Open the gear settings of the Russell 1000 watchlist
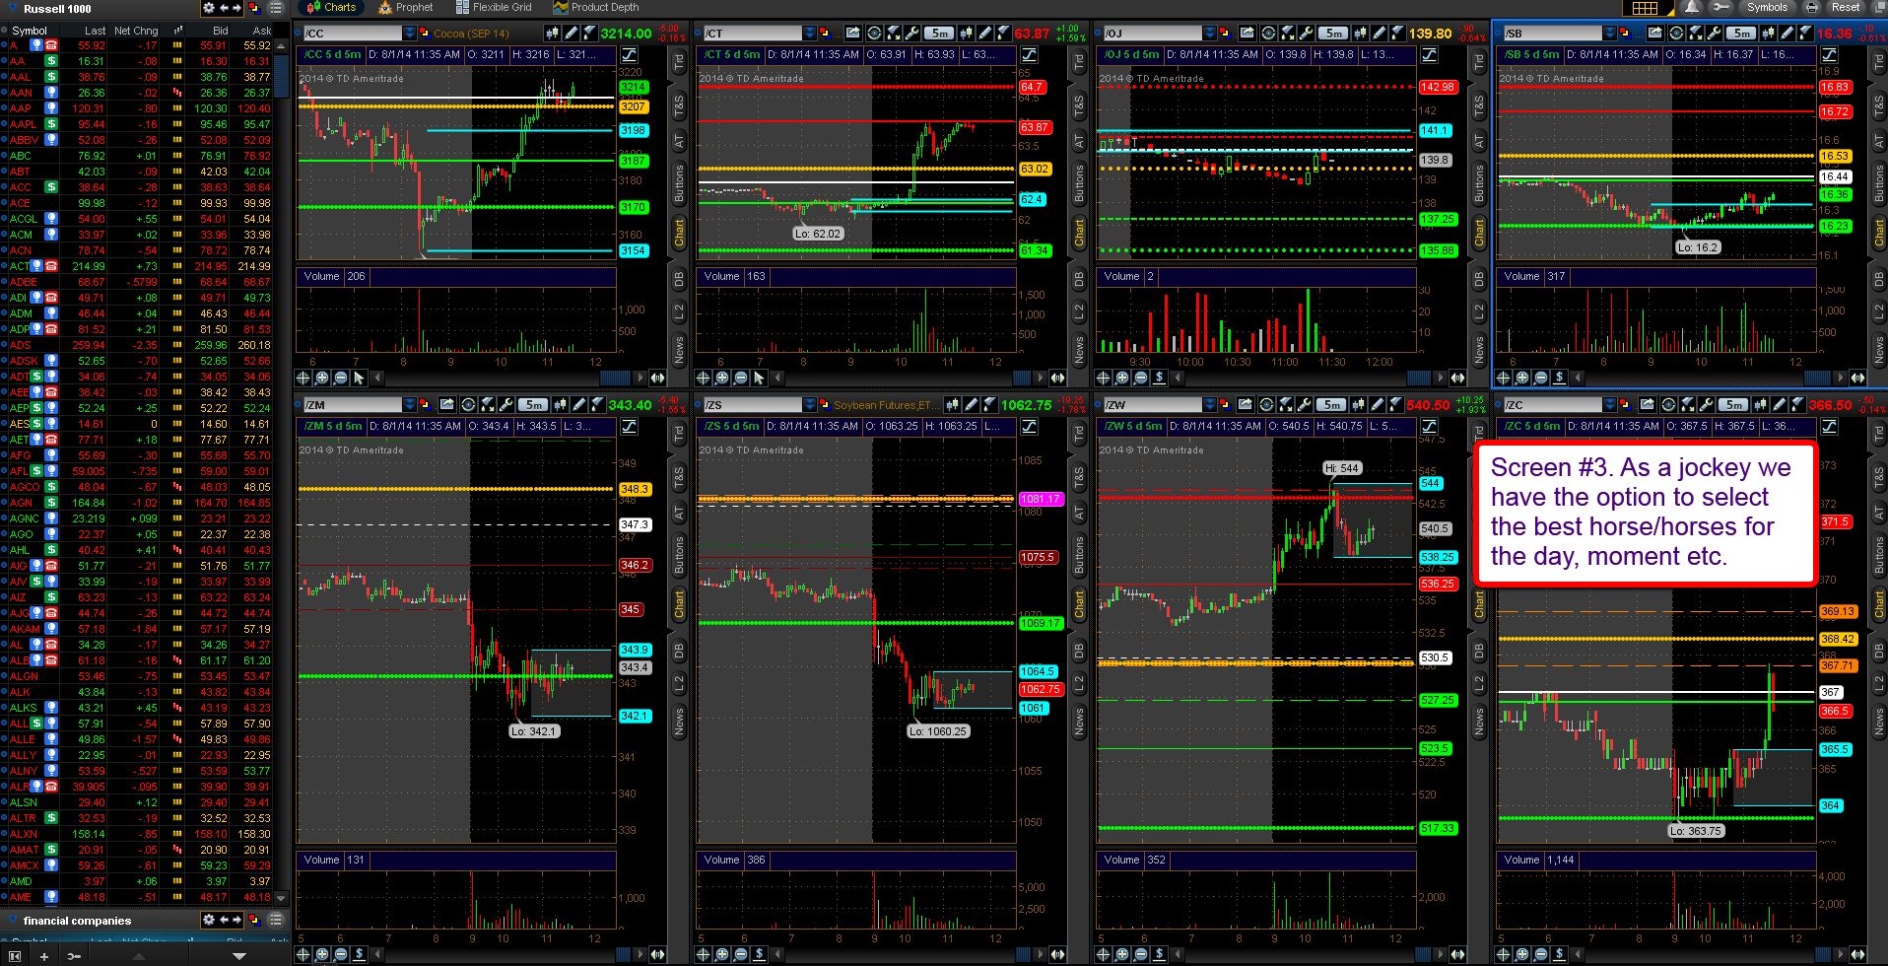 [x=208, y=8]
